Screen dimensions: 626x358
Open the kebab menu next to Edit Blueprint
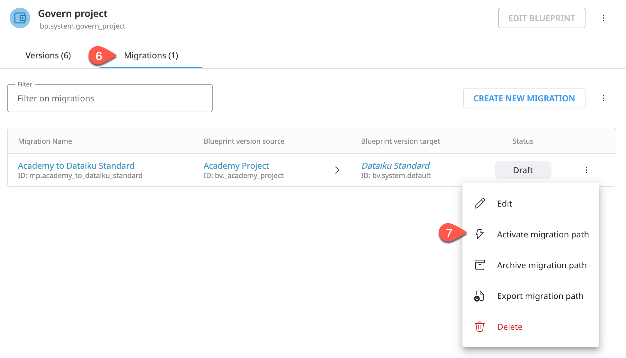click(604, 18)
